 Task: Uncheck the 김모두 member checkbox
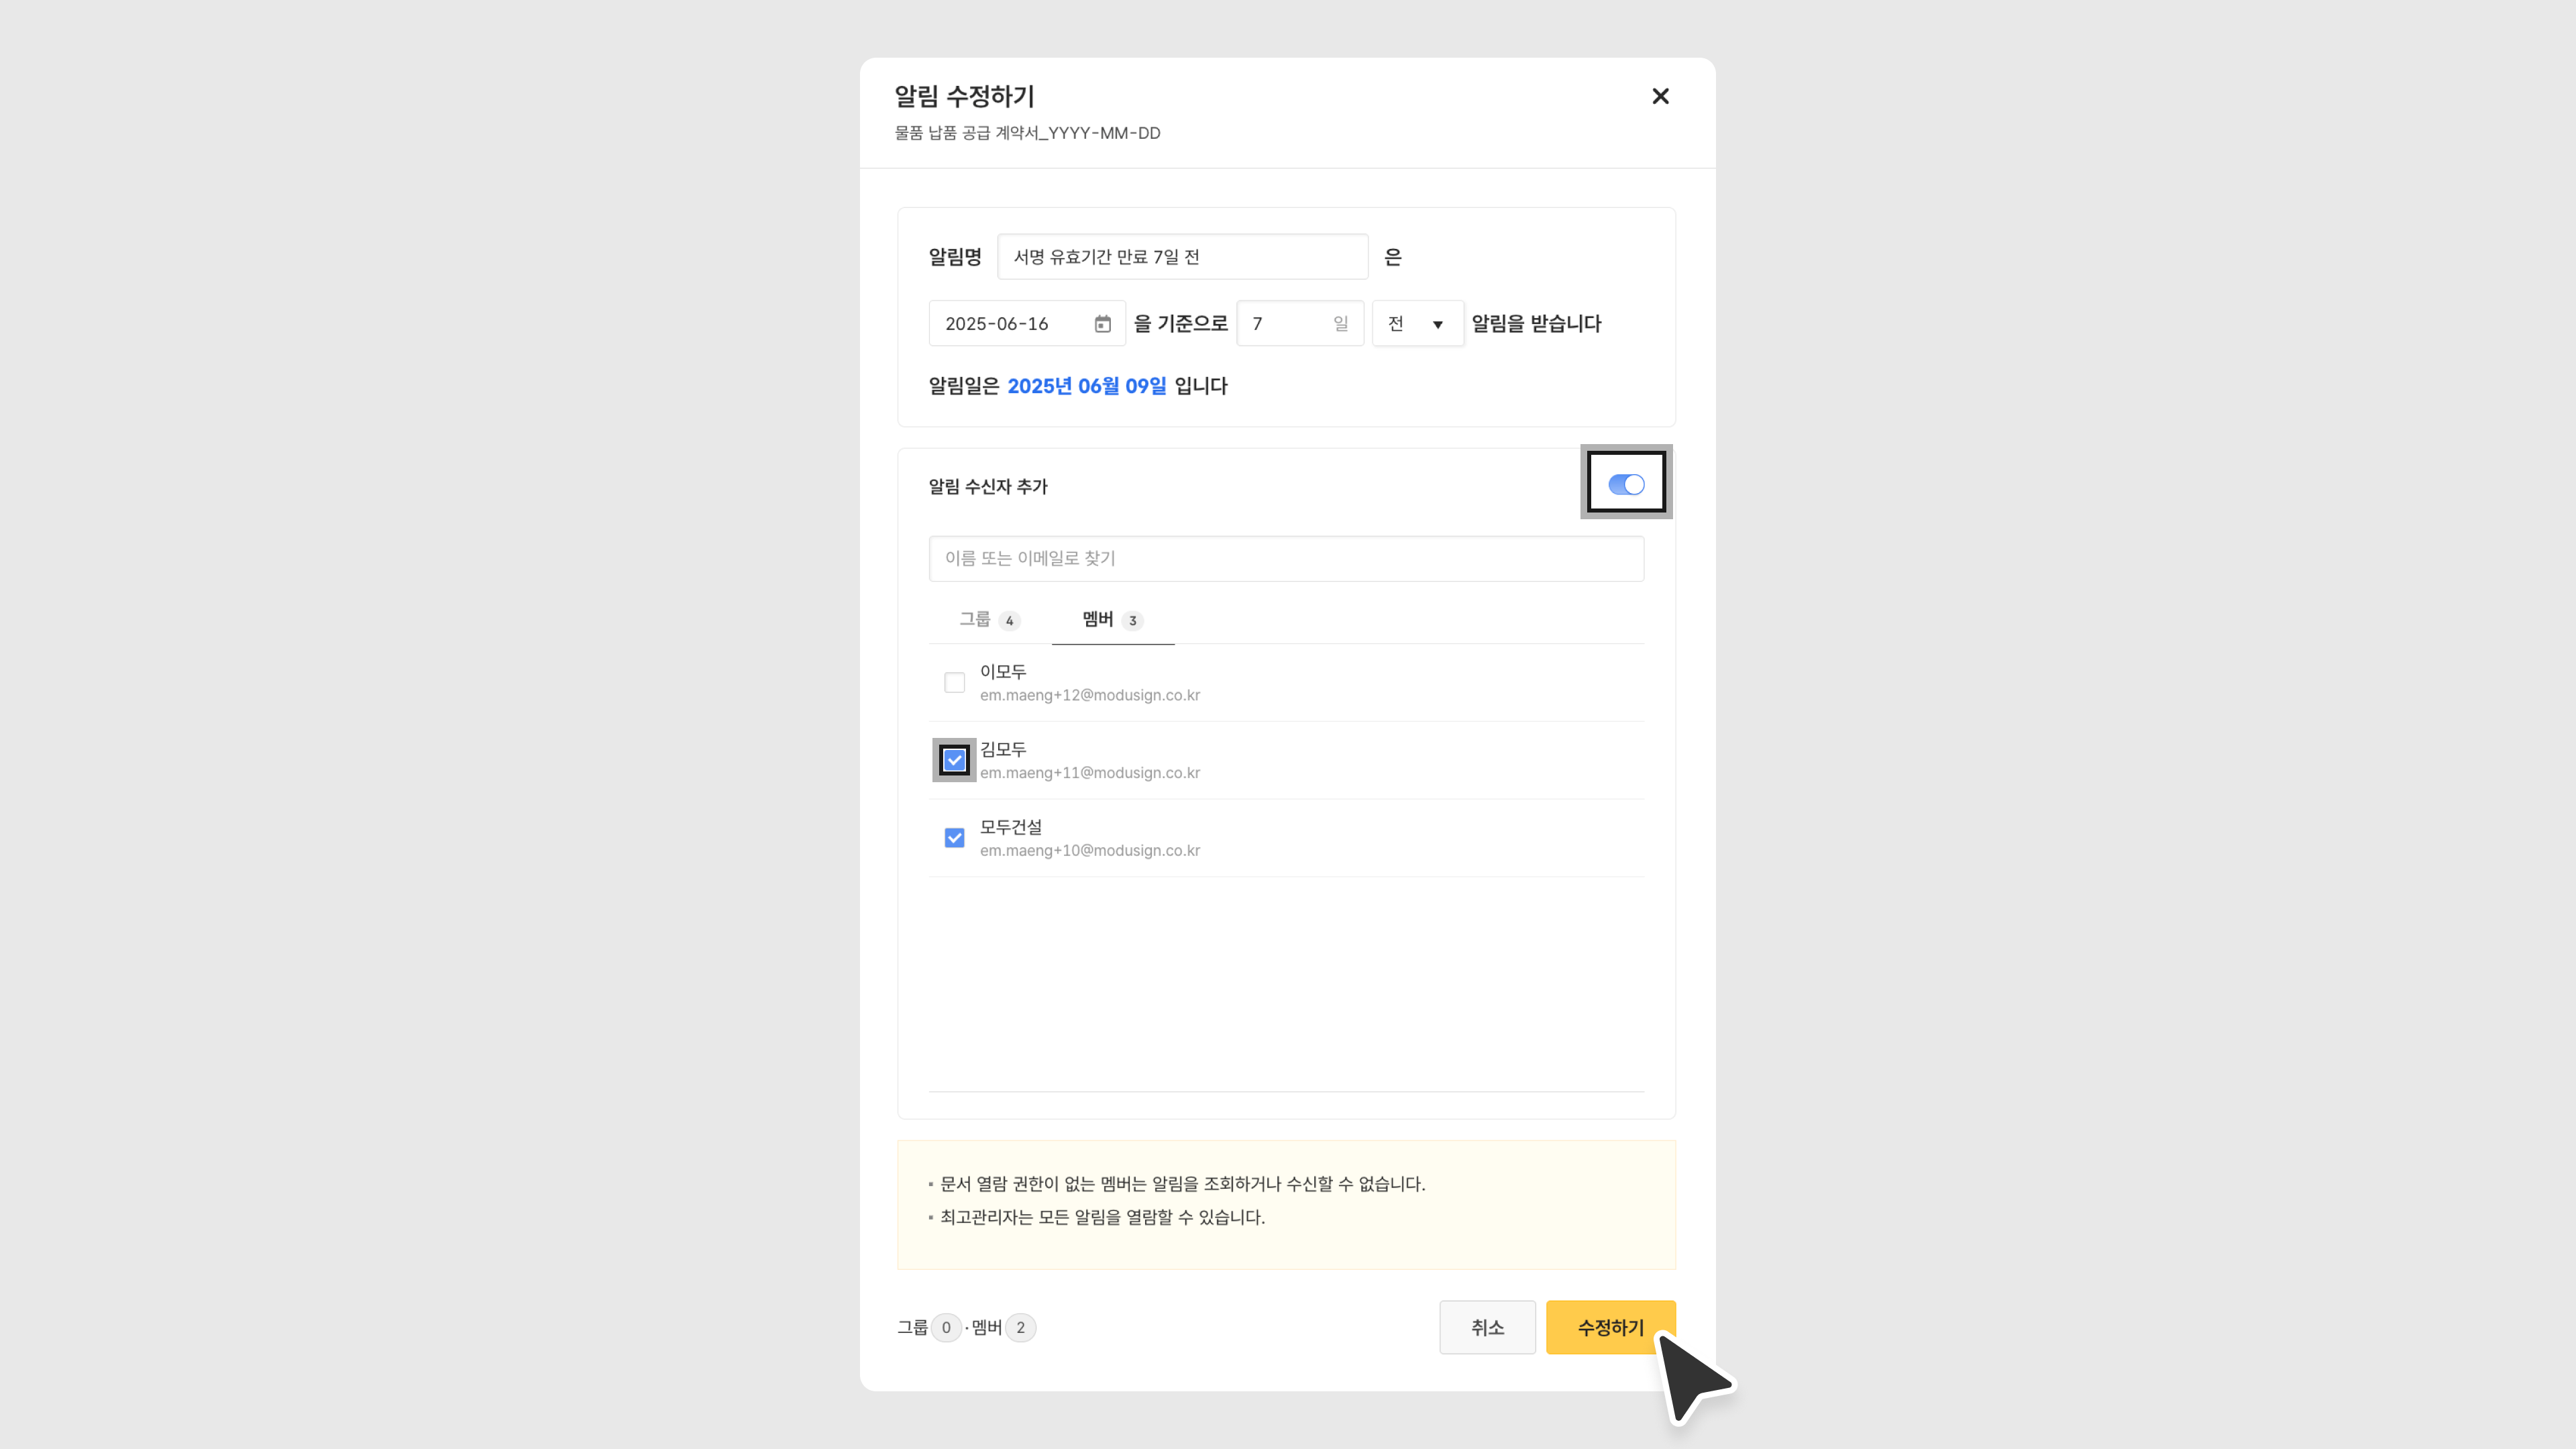pyautogui.click(x=954, y=761)
